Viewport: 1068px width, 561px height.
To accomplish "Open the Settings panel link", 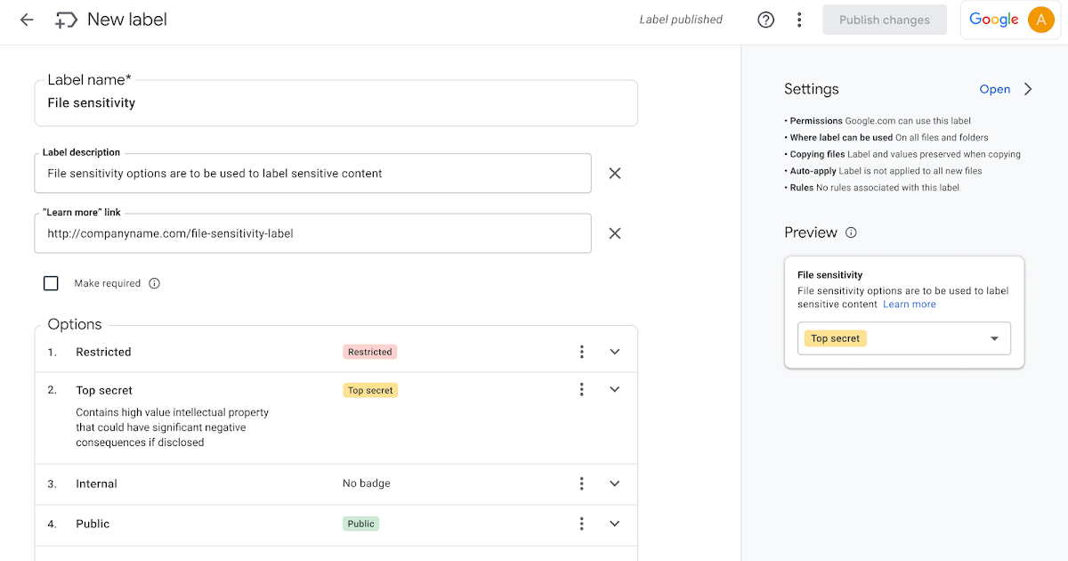I will (x=994, y=89).
